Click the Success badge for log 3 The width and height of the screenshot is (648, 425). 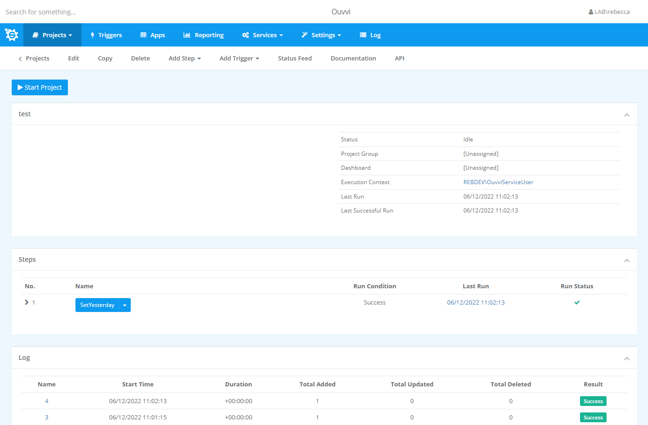tap(593, 418)
